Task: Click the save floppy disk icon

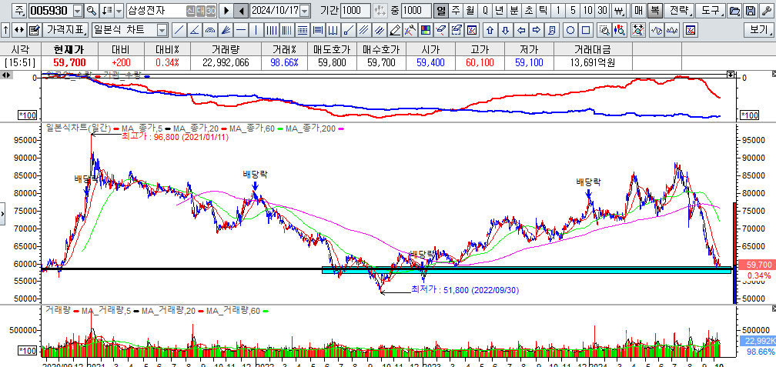Action: point(749,11)
